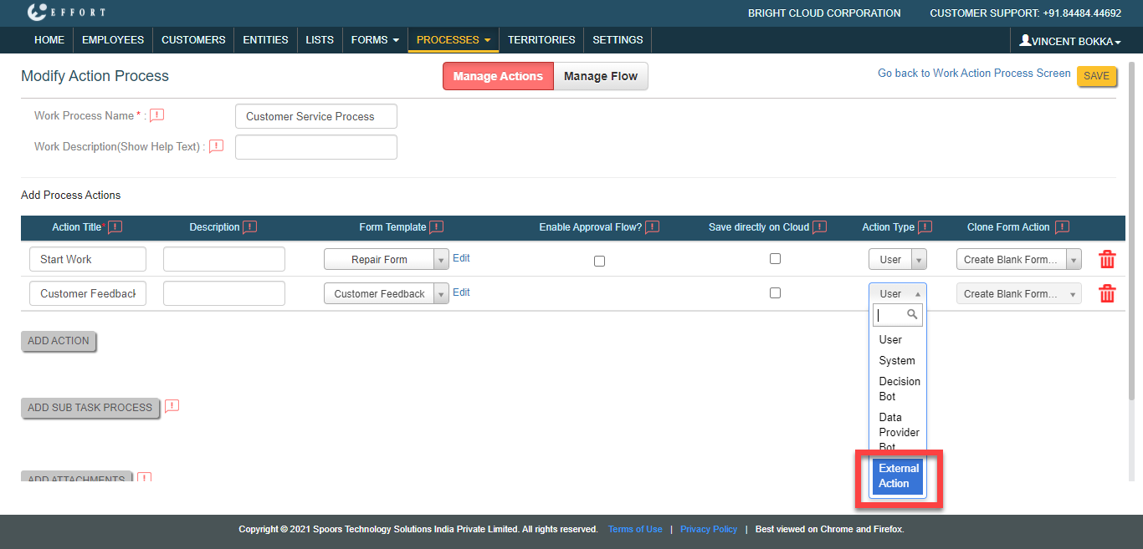The image size is (1143, 549).
Task: Open Repair Form template dropdown
Action: [386, 260]
